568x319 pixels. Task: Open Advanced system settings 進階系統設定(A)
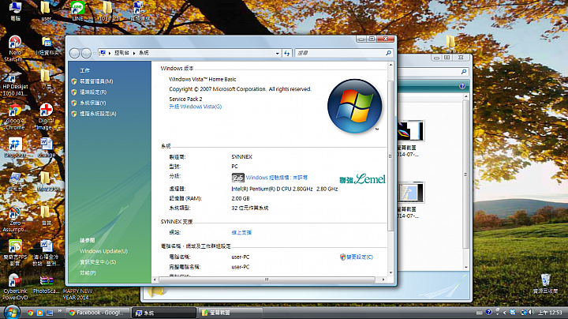pyautogui.click(x=98, y=114)
